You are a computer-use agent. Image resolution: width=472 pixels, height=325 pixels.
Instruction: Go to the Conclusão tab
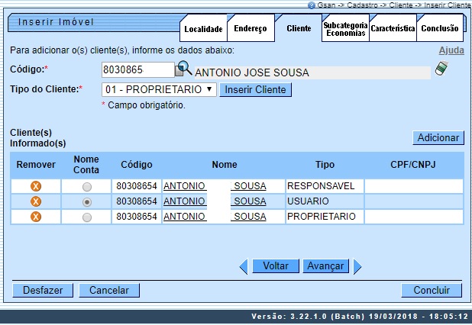pos(440,29)
